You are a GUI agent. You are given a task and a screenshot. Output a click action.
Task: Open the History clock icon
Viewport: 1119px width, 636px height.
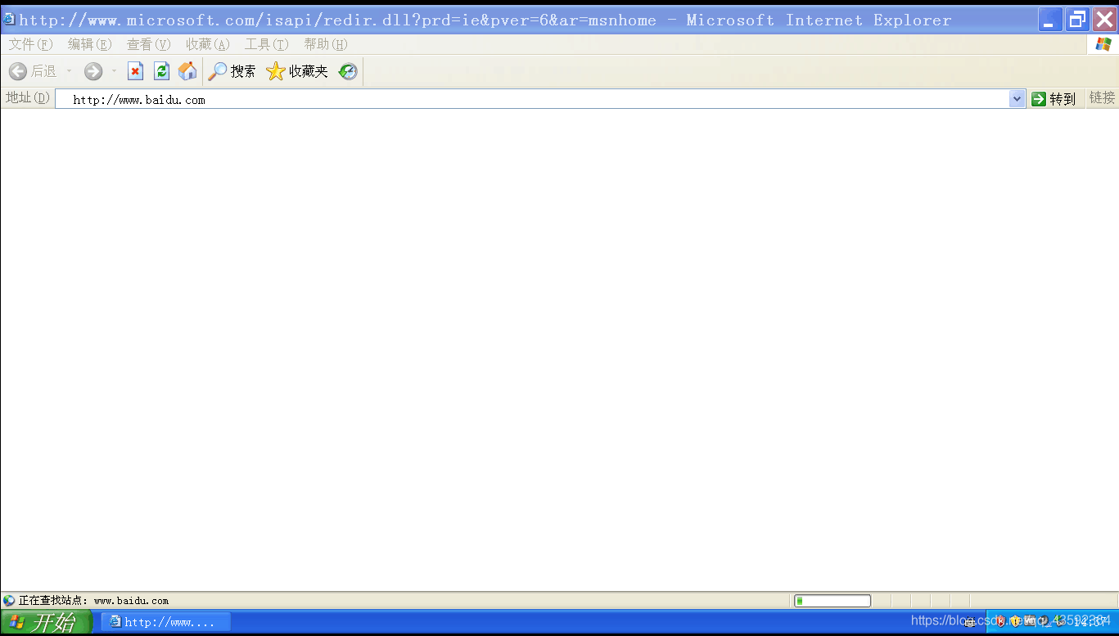[348, 72]
